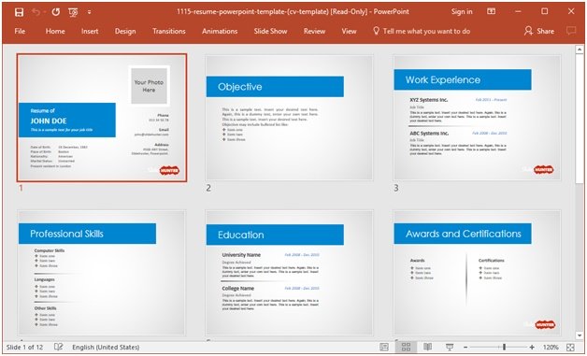Click the Save icon in quick access toolbar
This screenshot has width=587, height=356.
point(19,12)
